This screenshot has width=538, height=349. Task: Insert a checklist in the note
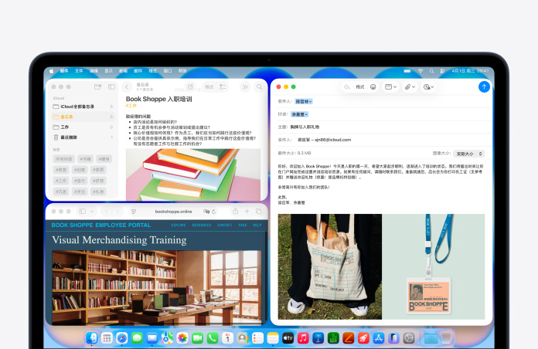223,87
